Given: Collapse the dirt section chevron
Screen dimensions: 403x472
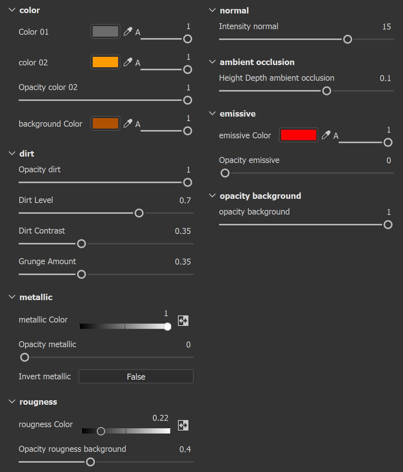Looking at the screenshot, I should tap(12, 154).
